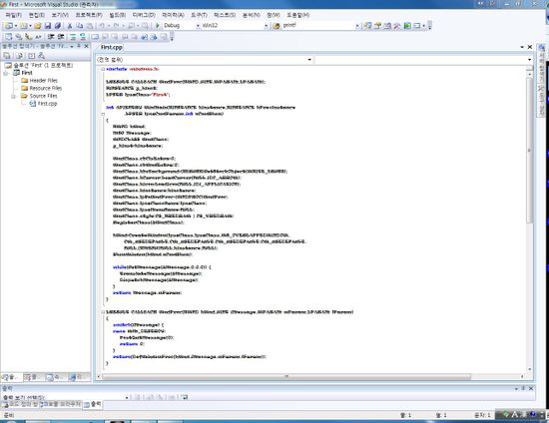Click the editor vertical scrollbar thumb
This screenshot has height=423, width=549.
[529, 151]
